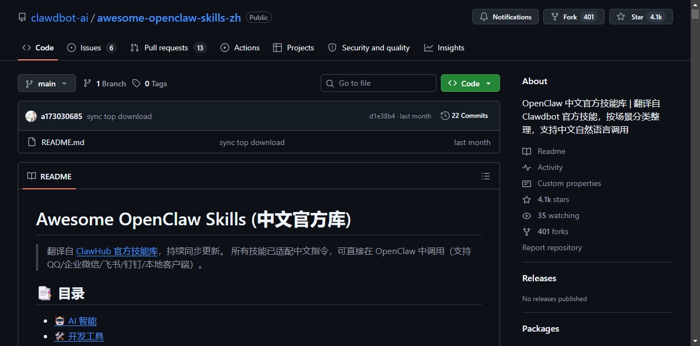View the 4.1k stars link

coord(546,199)
